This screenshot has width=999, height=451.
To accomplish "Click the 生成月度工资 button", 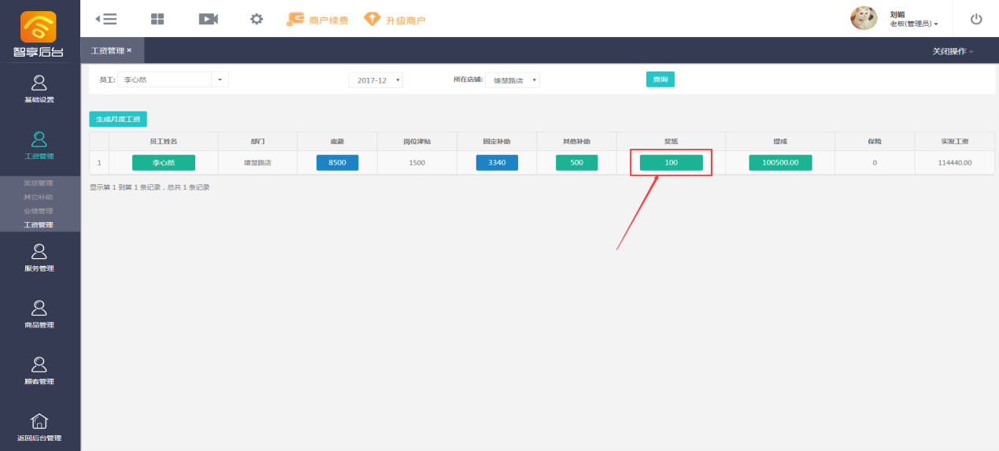I will coord(118,119).
